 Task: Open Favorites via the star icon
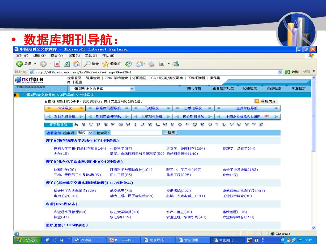(x=106, y=64)
